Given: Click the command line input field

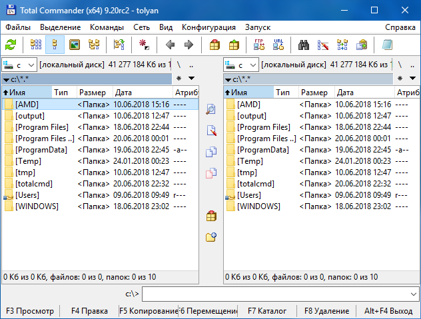Looking at the screenshot, I should click(x=274, y=294).
